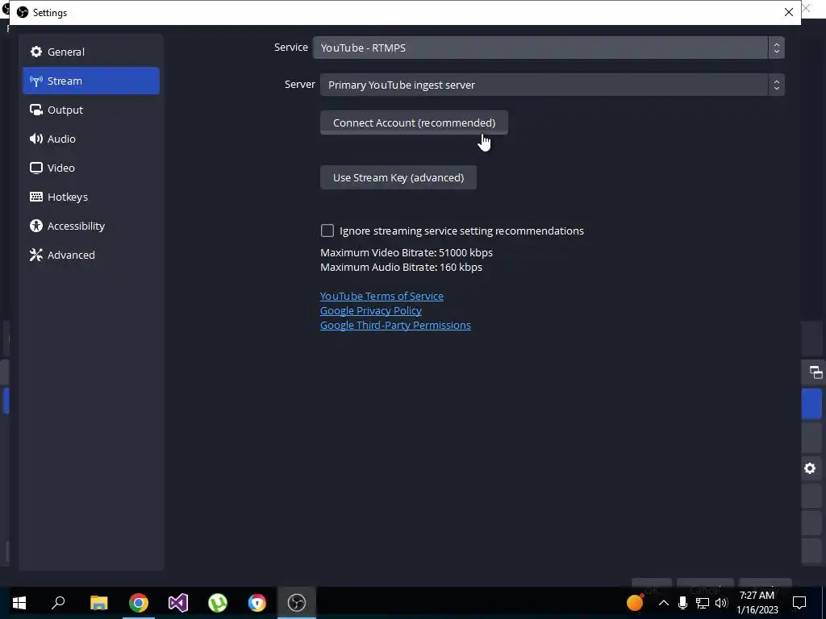Image resolution: width=826 pixels, height=619 pixels.
Task: Open the taskbar clock showing 7:27 AM
Action: (x=757, y=603)
